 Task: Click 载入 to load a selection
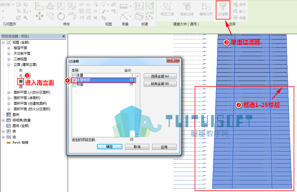pos(240,11)
